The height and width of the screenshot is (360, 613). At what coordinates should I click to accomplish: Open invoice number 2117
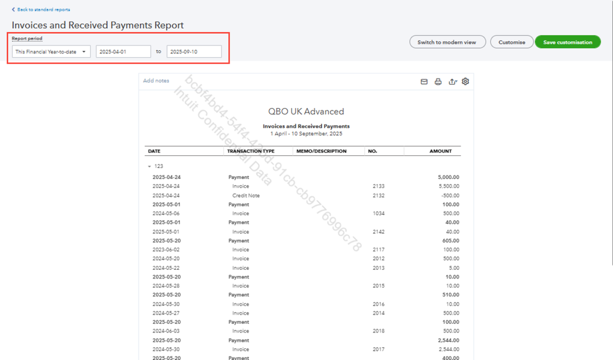coord(379,250)
